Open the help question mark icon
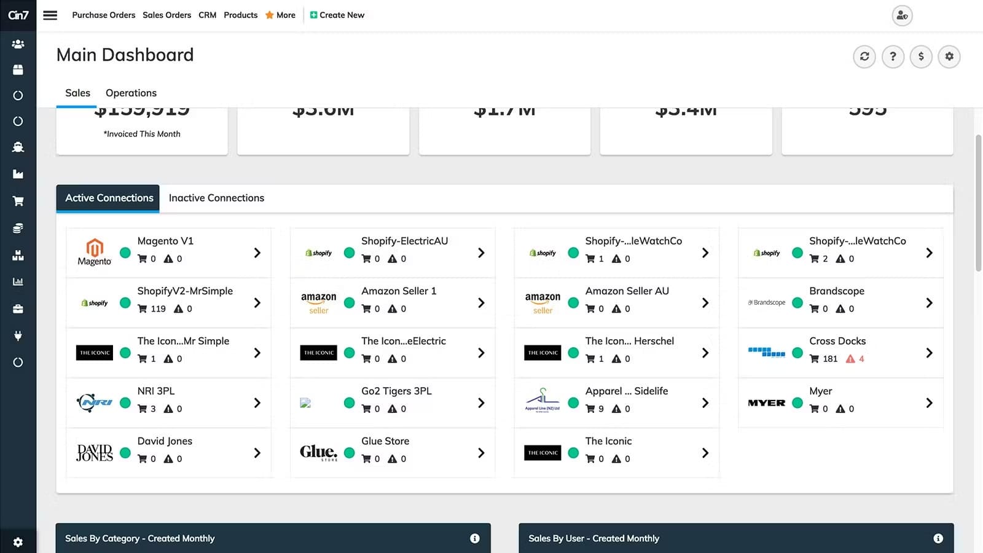The image size is (983, 553). point(893,56)
